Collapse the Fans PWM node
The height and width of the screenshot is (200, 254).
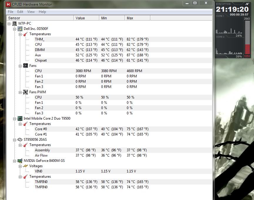20,93
